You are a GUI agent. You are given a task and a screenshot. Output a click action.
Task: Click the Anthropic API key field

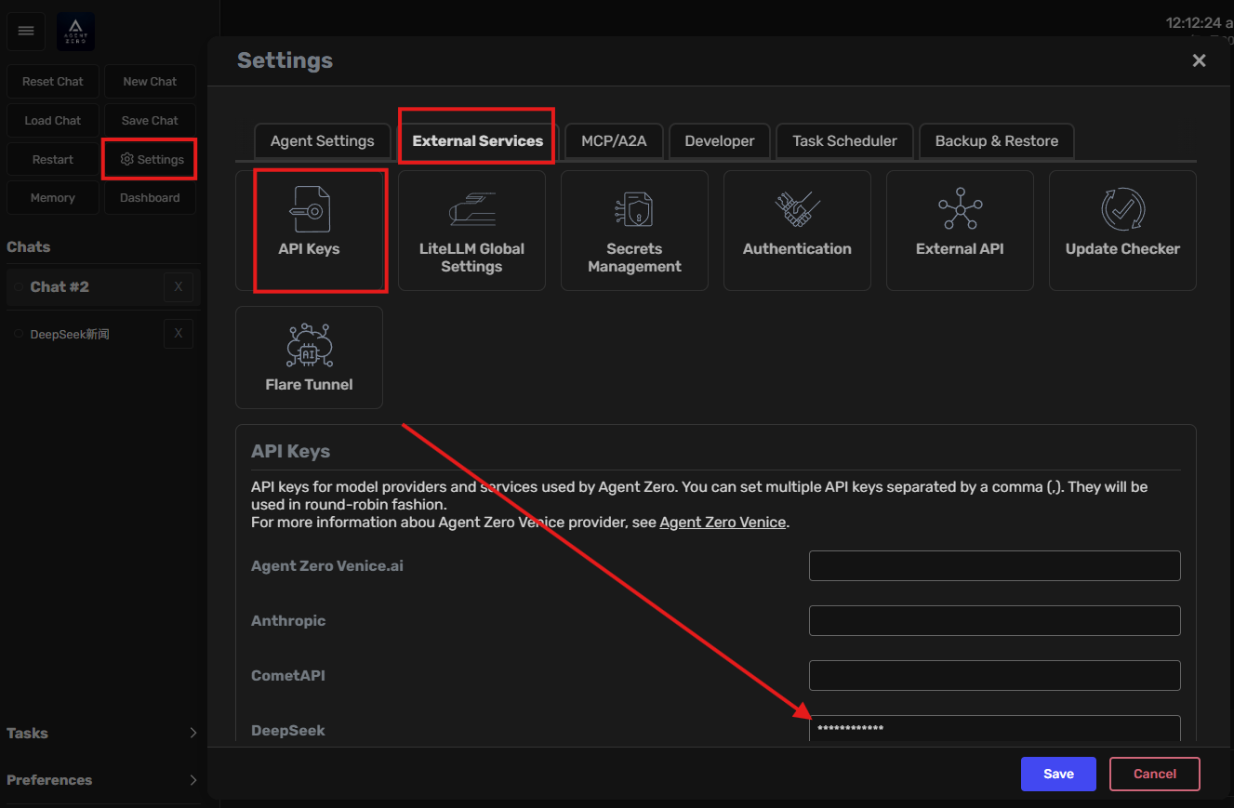click(x=994, y=620)
